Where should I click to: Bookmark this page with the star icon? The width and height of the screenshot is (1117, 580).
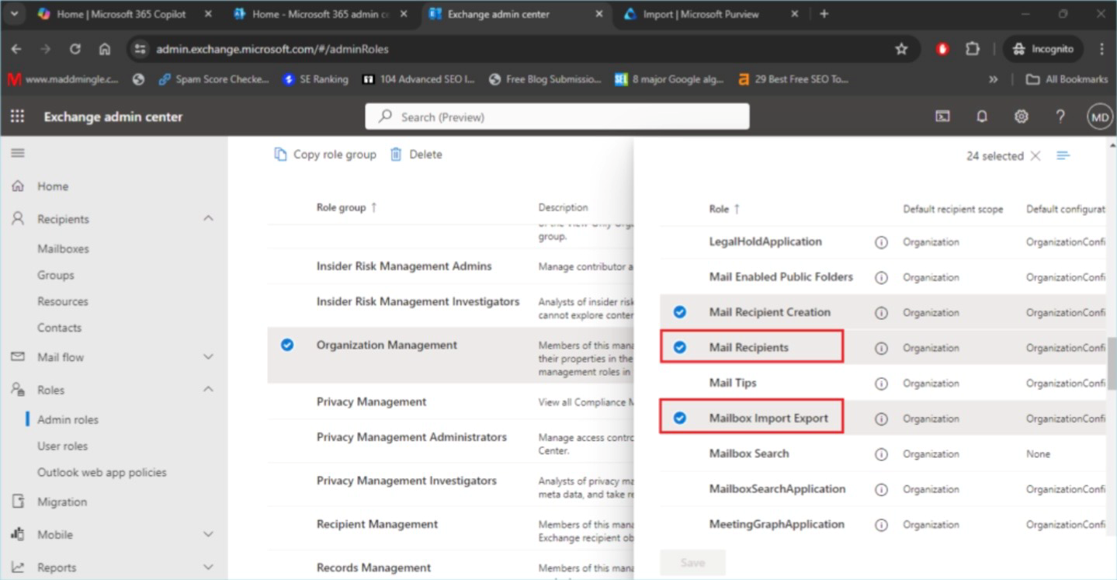pyautogui.click(x=901, y=49)
